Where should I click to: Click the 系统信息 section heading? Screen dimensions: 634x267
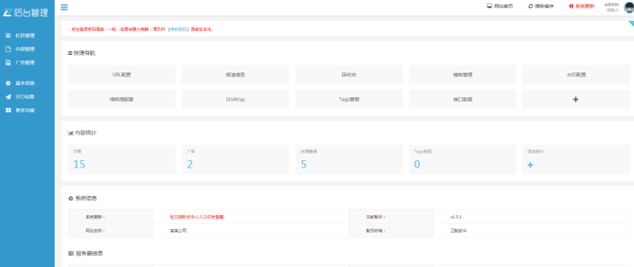point(82,198)
